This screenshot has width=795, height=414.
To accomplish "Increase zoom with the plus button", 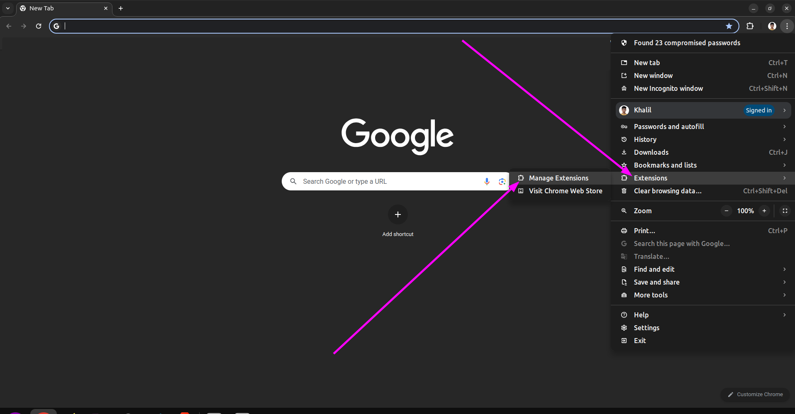I will tap(764, 211).
